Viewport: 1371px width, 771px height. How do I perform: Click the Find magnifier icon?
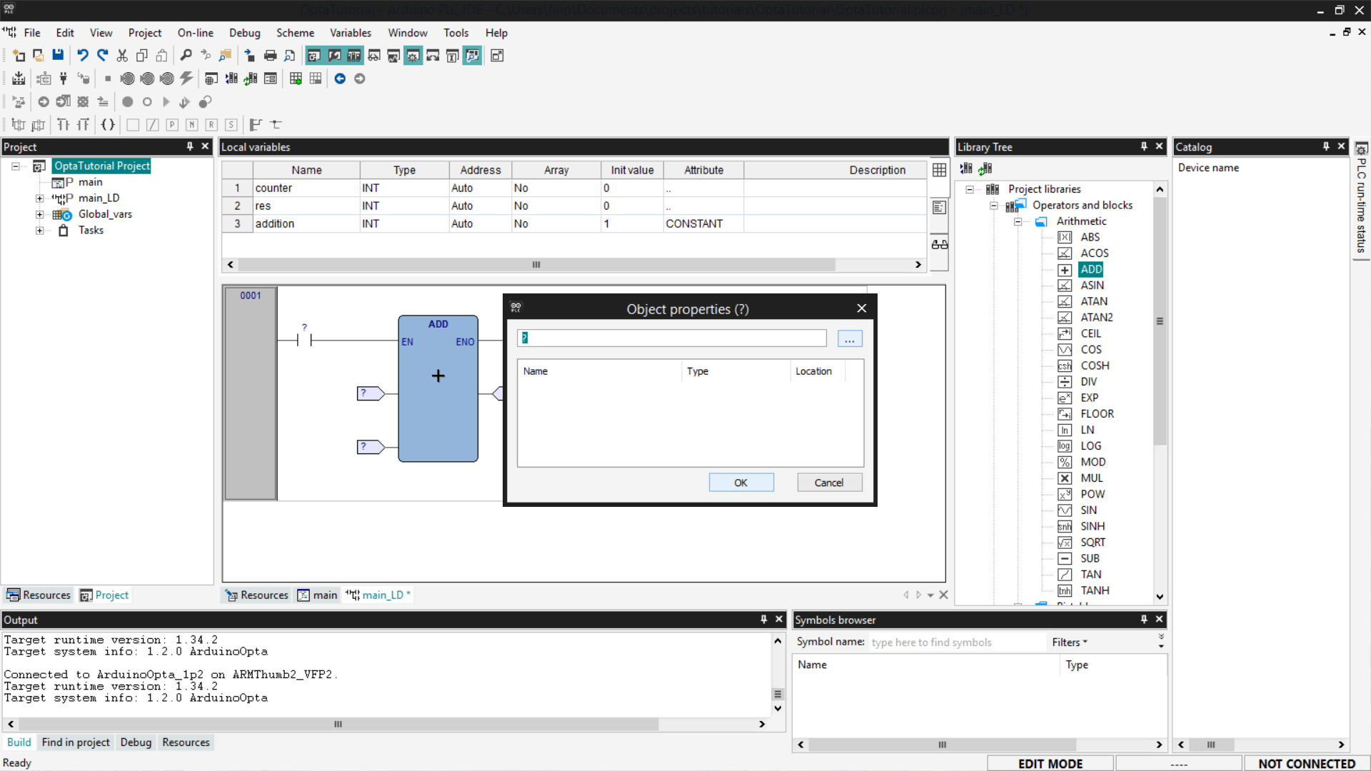tap(186, 56)
